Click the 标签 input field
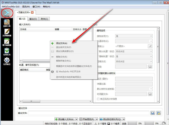 (x=131, y=67)
